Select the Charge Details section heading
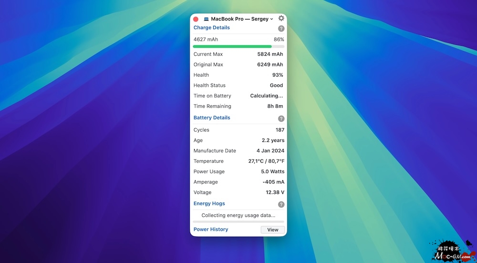 [x=211, y=28]
